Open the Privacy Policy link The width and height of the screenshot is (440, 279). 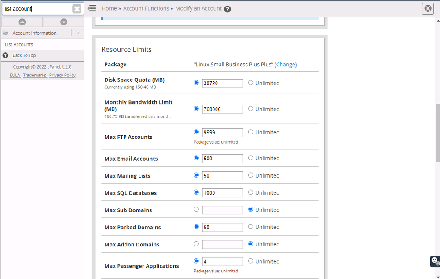click(62, 76)
